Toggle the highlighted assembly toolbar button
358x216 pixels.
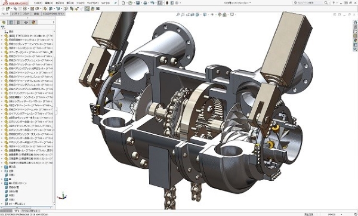coord(87,9)
